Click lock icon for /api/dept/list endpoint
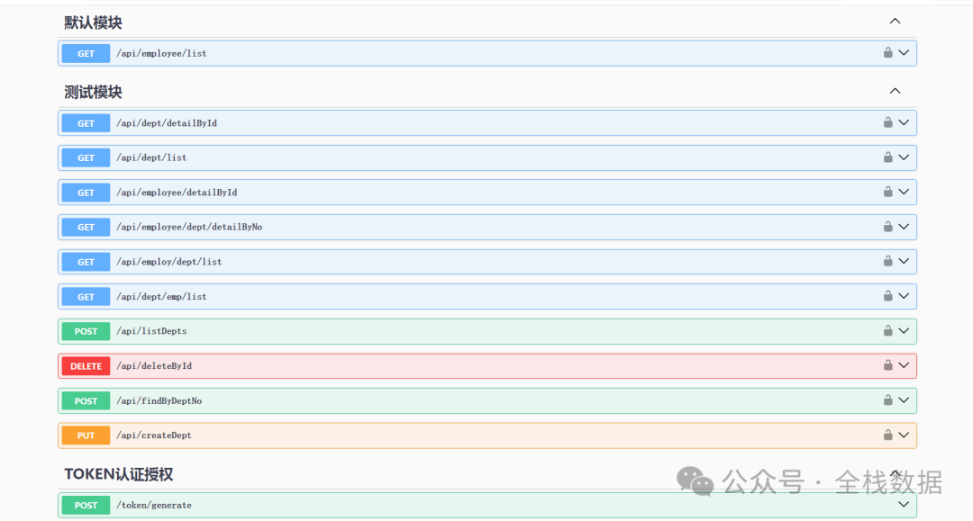This screenshot has height=521, width=973. [887, 157]
